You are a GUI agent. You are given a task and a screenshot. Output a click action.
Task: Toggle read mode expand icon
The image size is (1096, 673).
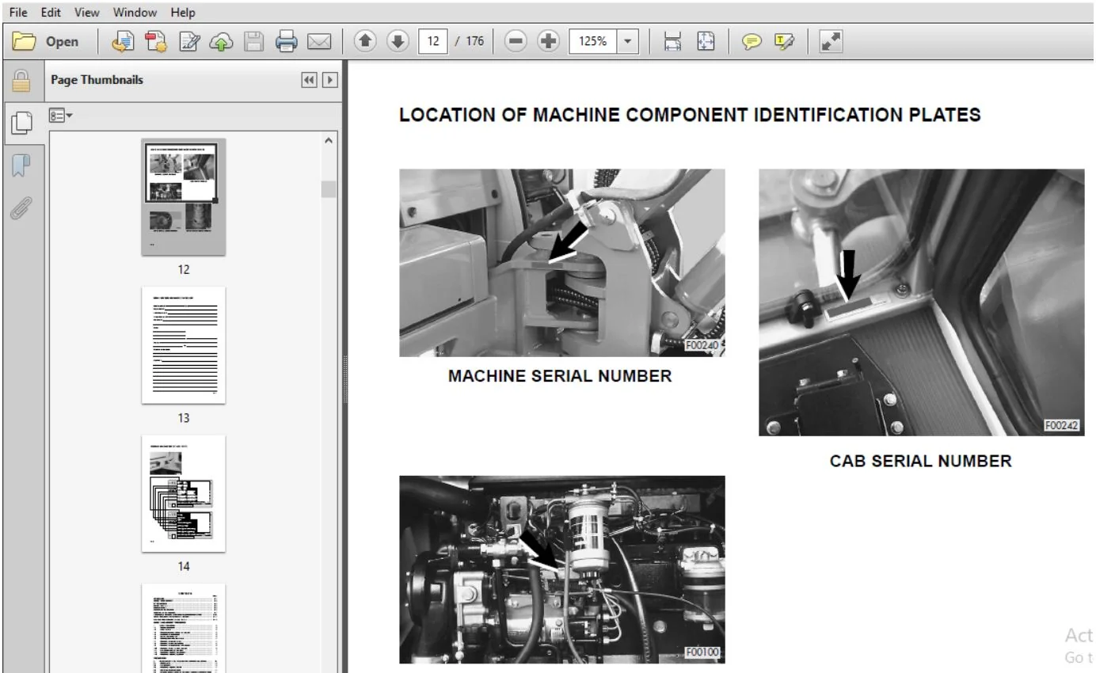click(830, 41)
